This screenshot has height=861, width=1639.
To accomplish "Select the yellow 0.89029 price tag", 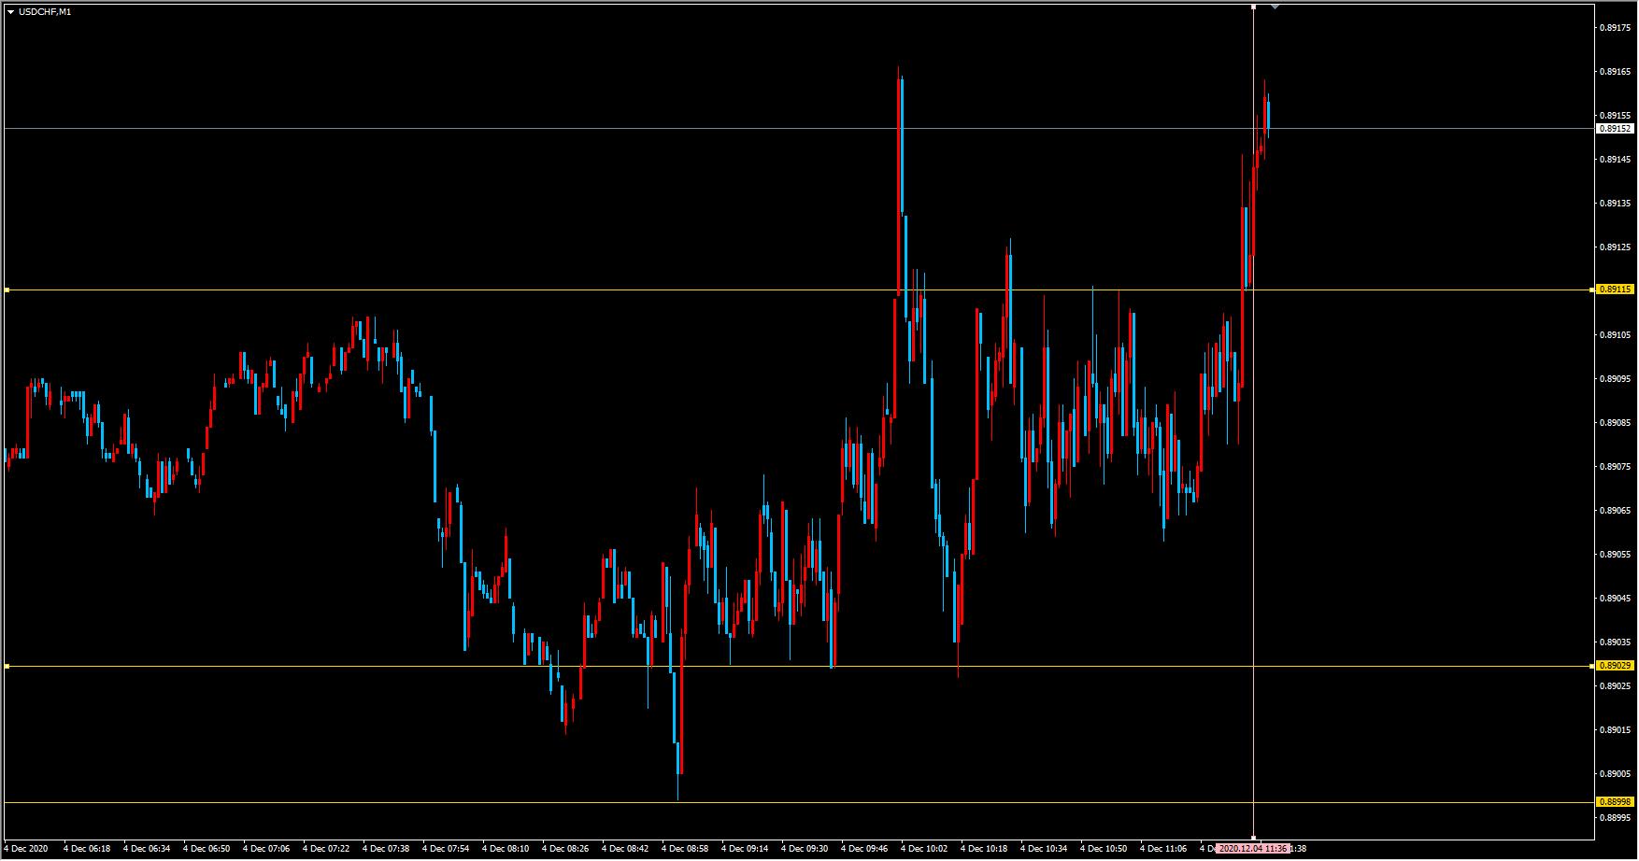I will (x=1615, y=666).
